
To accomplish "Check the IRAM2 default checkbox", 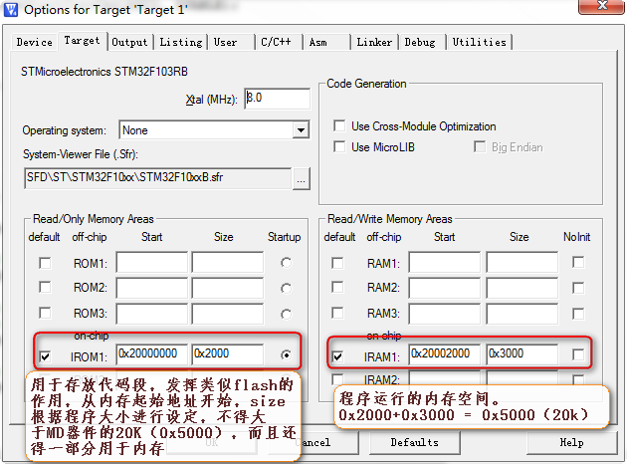I will pyautogui.click(x=337, y=378).
